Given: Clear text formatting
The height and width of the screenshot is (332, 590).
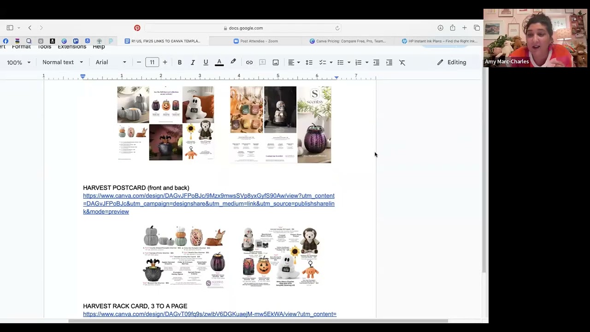Looking at the screenshot, I should [402, 62].
